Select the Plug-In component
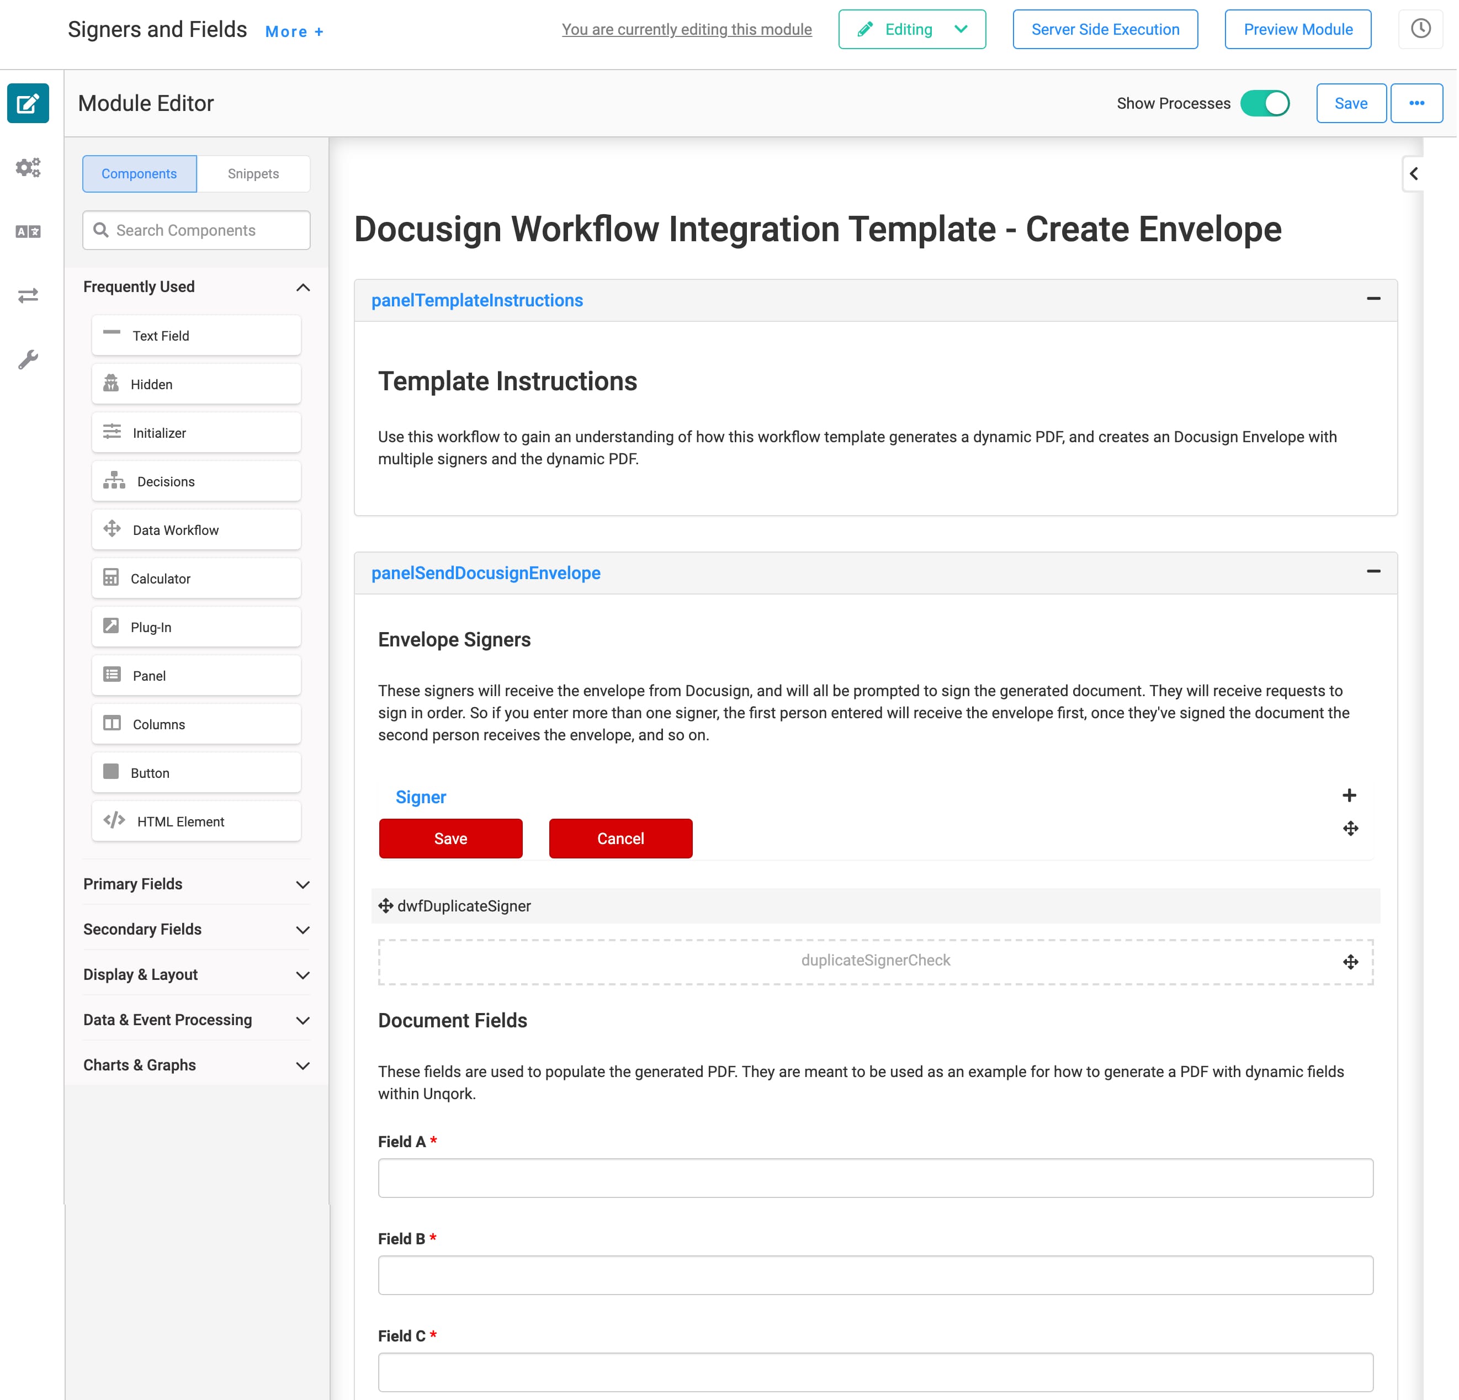This screenshot has width=1459, height=1400. click(197, 628)
